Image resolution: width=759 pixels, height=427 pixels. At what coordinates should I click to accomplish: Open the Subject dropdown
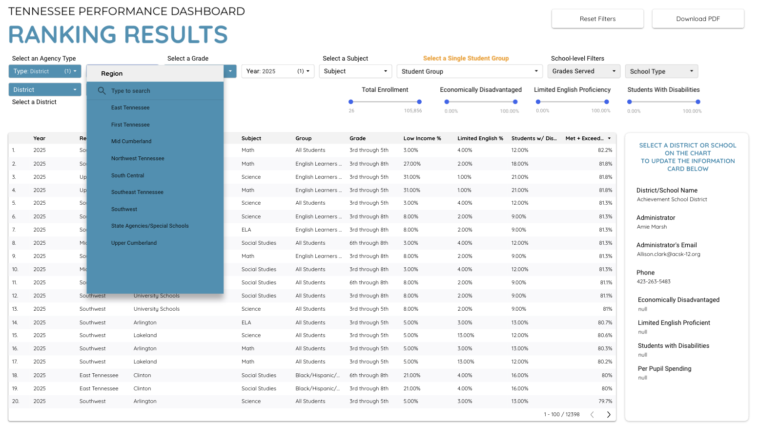tap(356, 71)
